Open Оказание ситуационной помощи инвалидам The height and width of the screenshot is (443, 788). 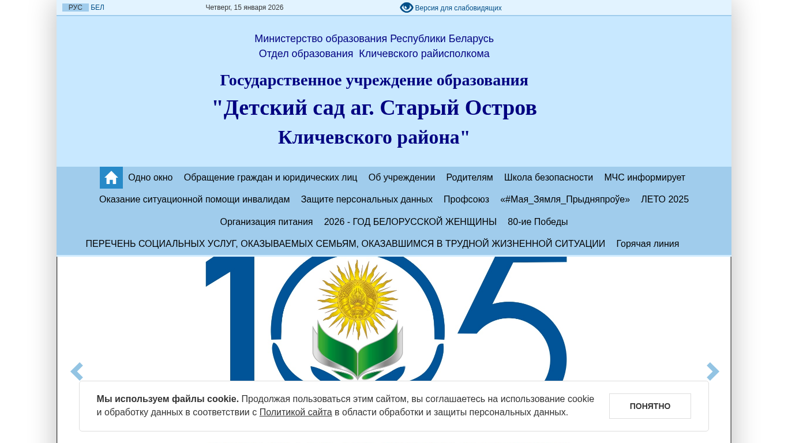pos(194,200)
